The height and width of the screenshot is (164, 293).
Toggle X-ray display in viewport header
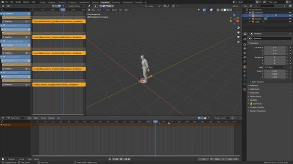pos(218,10)
